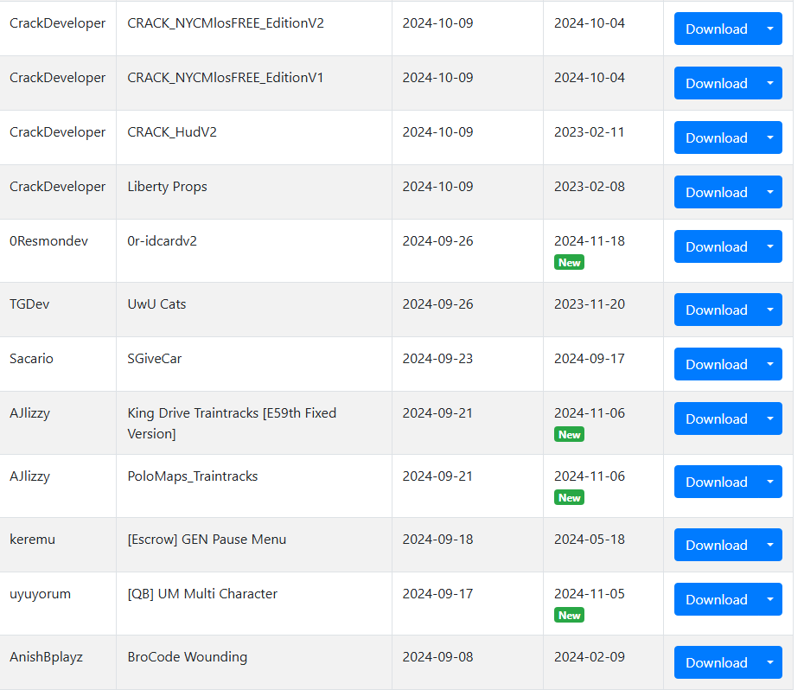Image resolution: width=804 pixels, height=690 pixels.
Task: Open dropdown for UM Multi Character download
Action: (x=770, y=598)
